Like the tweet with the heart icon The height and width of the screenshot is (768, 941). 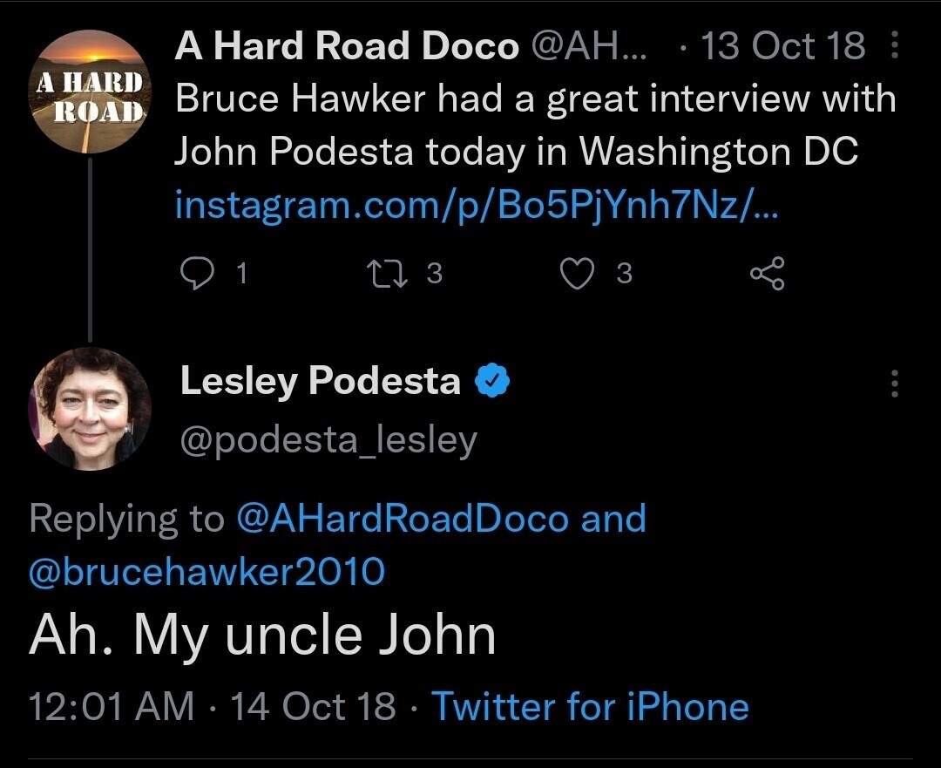(576, 274)
